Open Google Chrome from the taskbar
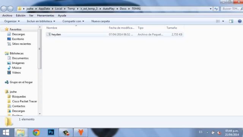243x137 pixels. tap(36, 132)
